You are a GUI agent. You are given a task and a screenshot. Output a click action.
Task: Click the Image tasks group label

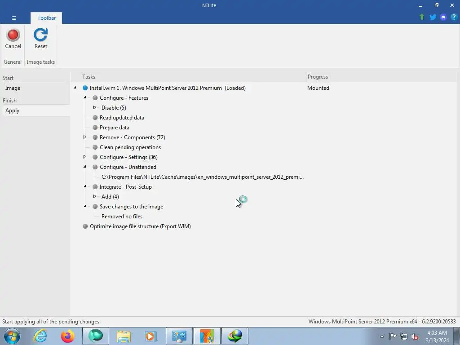coord(40,62)
